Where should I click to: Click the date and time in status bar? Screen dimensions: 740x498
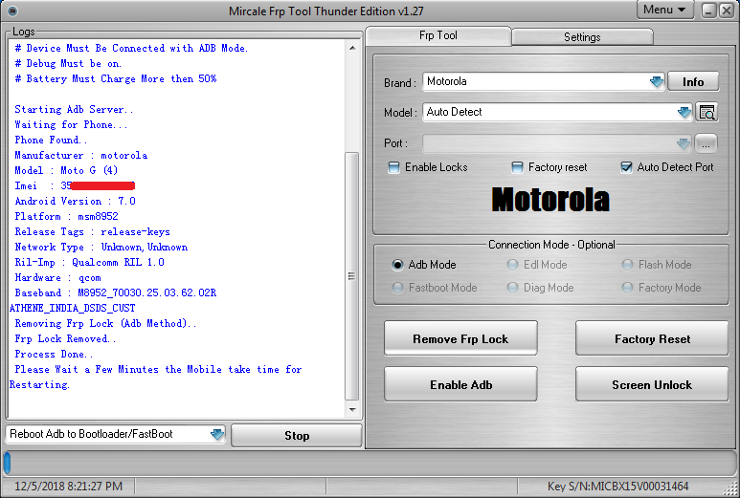click(x=68, y=487)
